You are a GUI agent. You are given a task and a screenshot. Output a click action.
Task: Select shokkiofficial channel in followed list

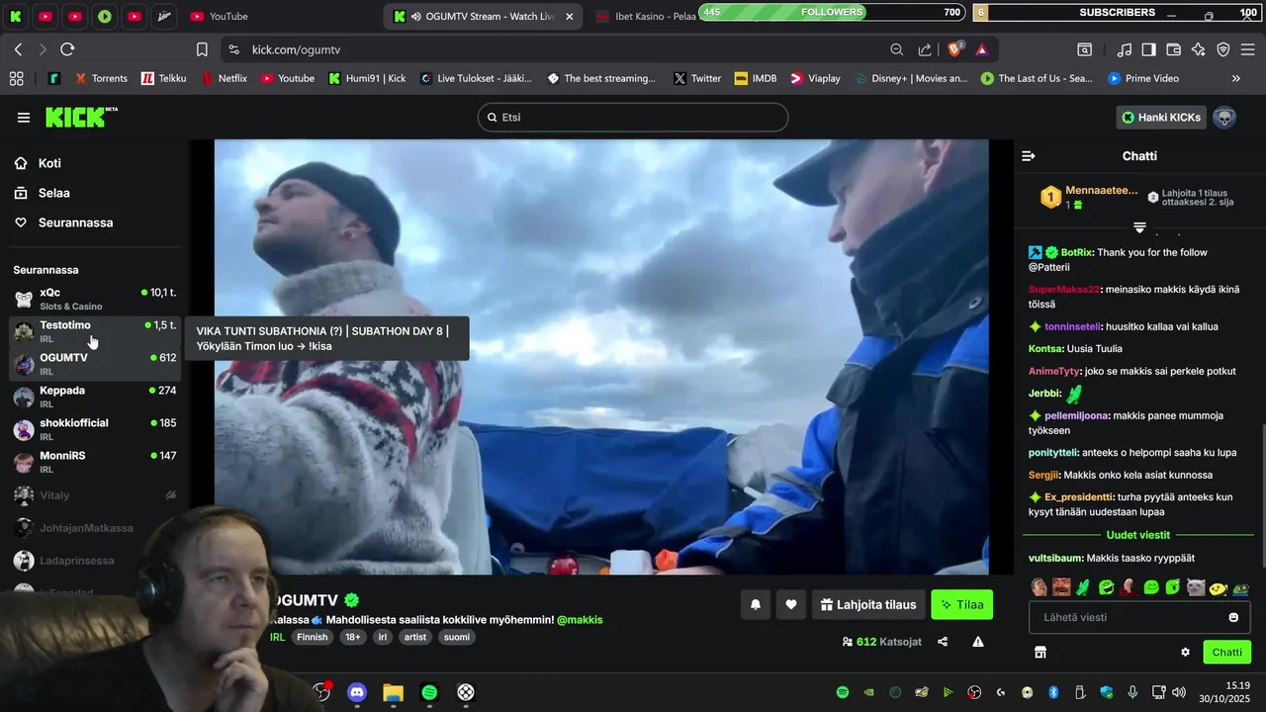click(x=95, y=429)
